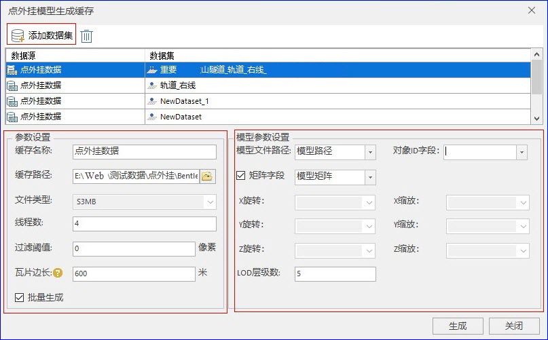Viewport: 548px width, 340px height.
Task: Click the 线程数 input field
Action: 145,224
